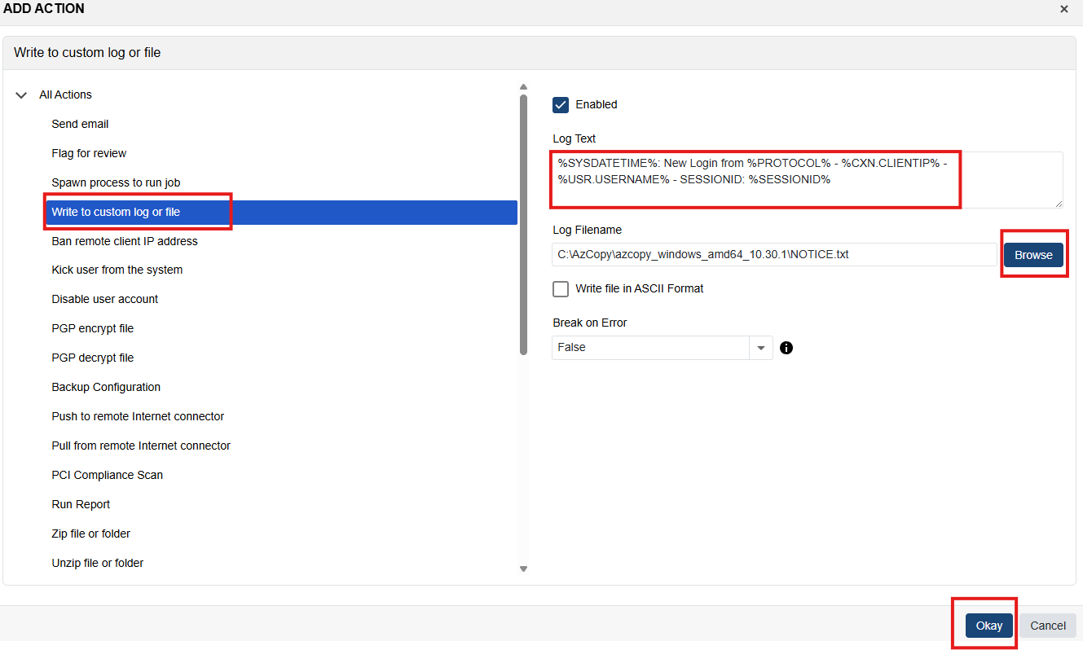The image size is (1083, 650).
Task: Choose Spawn process to run job
Action: click(116, 182)
